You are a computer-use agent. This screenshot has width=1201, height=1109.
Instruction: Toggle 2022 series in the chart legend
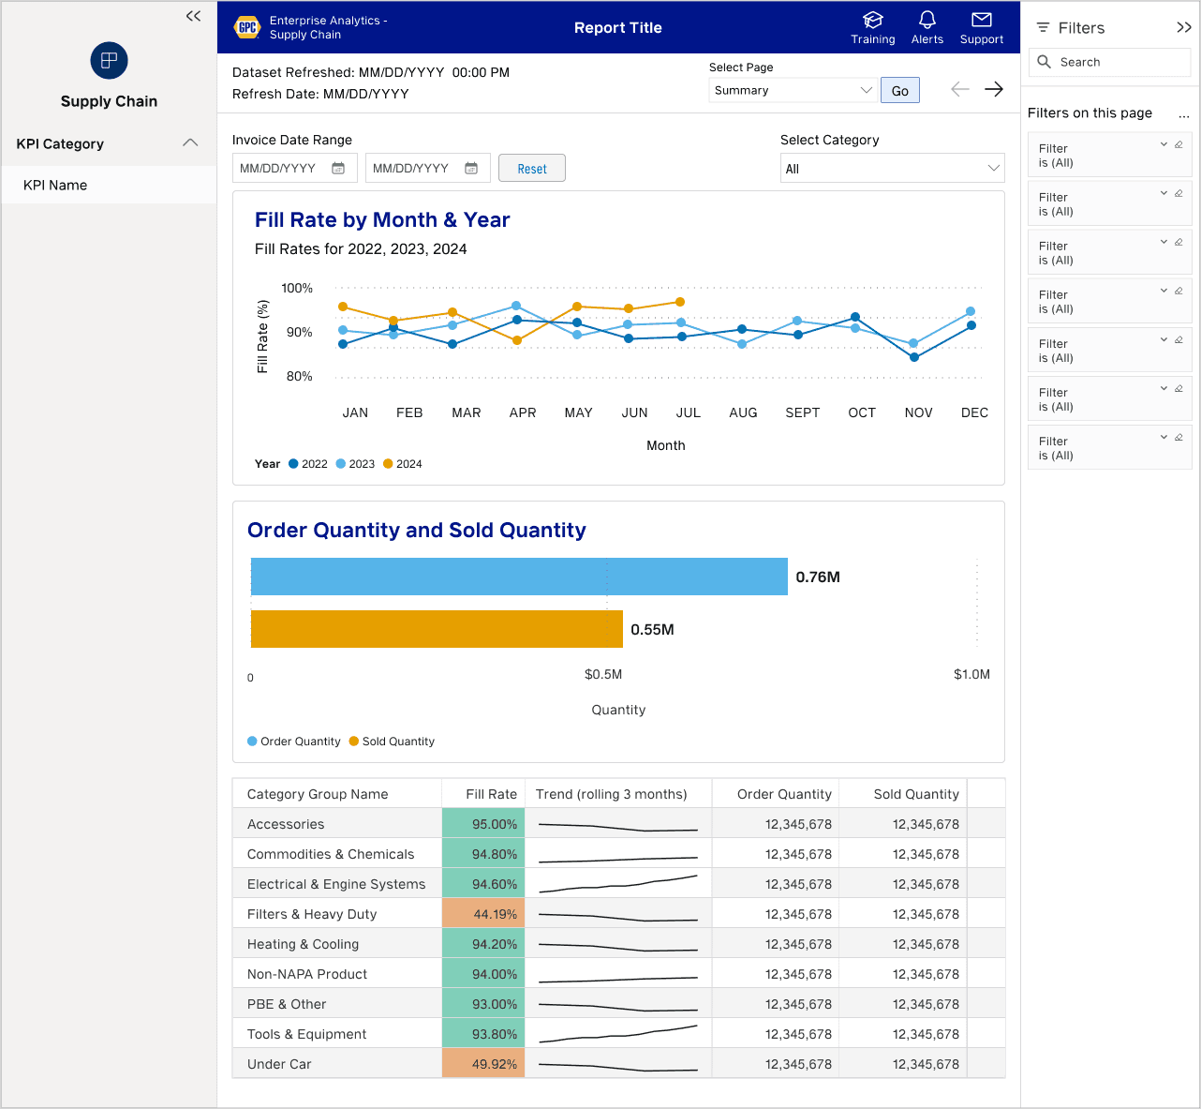(308, 464)
